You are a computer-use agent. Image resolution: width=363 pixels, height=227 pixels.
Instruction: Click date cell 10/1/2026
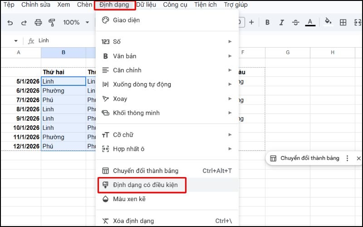click(21, 128)
